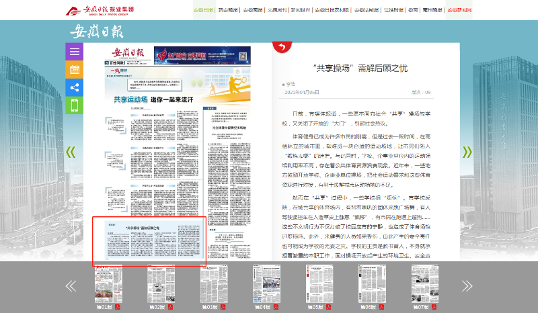Open 亳州晚报 link
This screenshot has width=538, height=313.
[432, 10]
